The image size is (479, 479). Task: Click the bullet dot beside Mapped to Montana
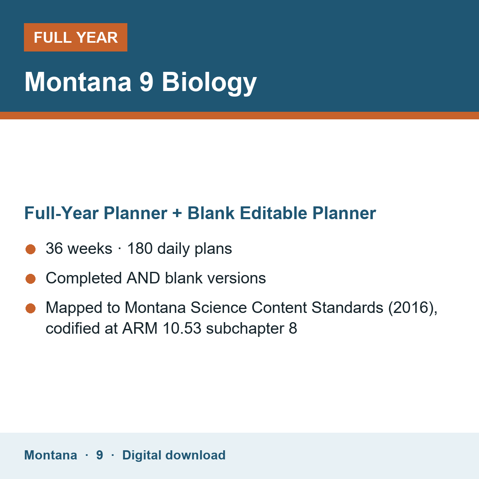(x=31, y=308)
